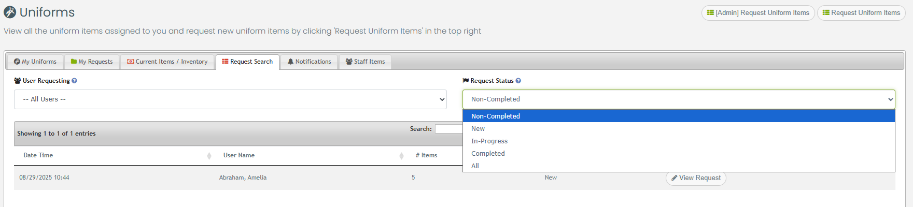This screenshot has width=913, height=207.
Task: Sort by Date Time column arrows
Action: (209, 156)
